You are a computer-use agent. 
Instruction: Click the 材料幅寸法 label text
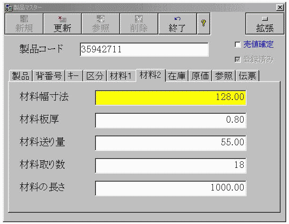point(44,97)
